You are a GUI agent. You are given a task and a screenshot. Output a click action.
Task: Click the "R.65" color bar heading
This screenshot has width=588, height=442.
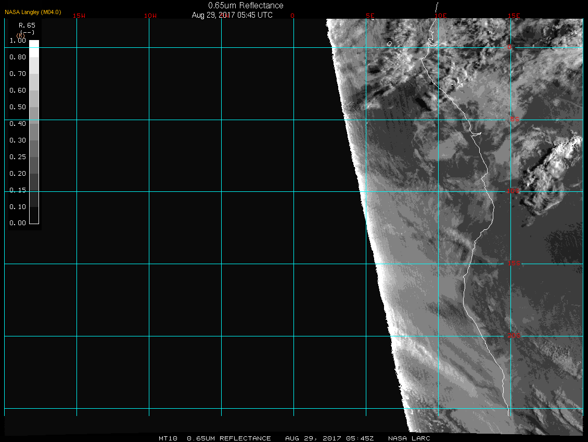tap(27, 25)
